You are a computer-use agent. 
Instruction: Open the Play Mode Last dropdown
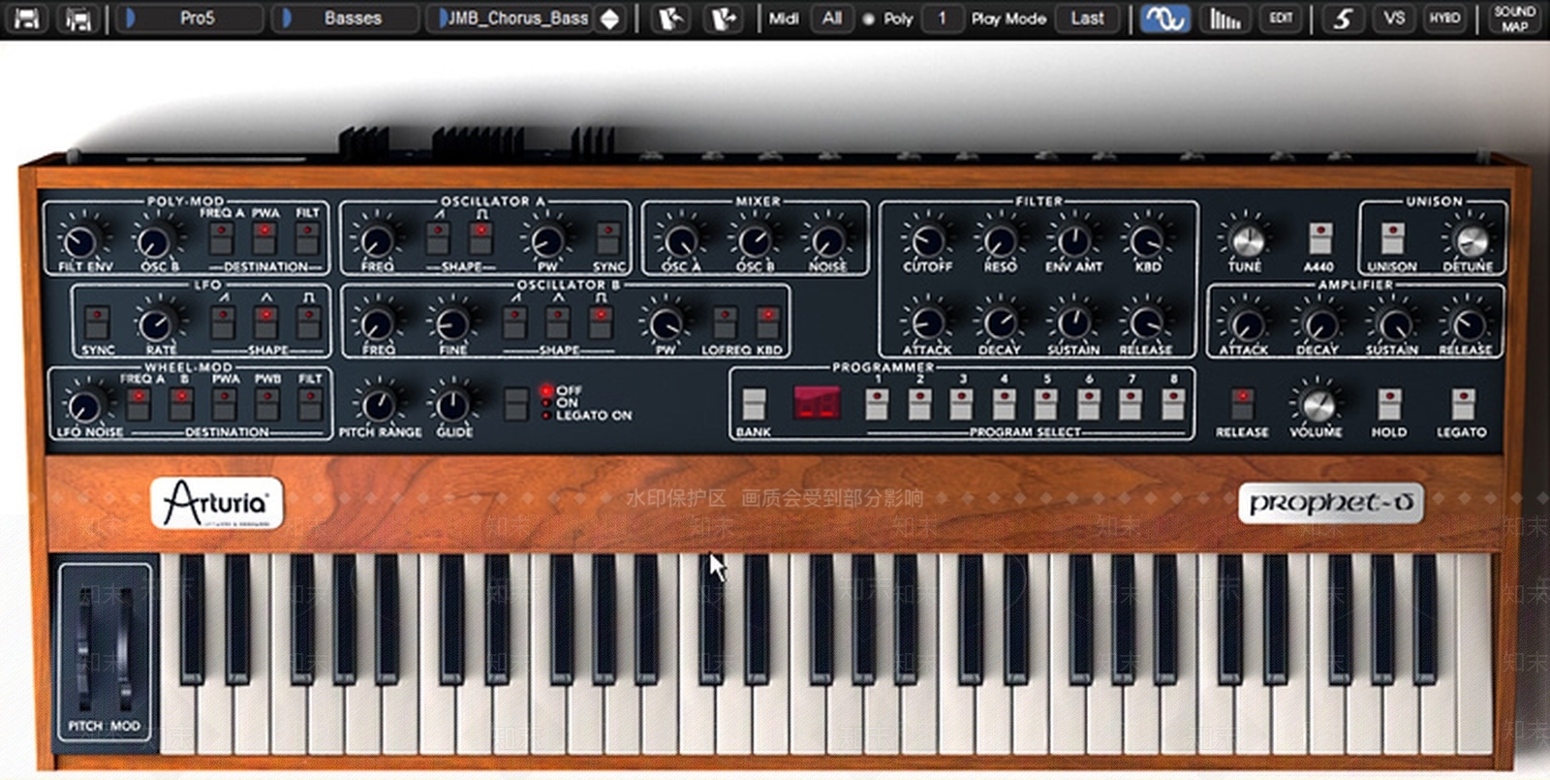[x=1087, y=18]
